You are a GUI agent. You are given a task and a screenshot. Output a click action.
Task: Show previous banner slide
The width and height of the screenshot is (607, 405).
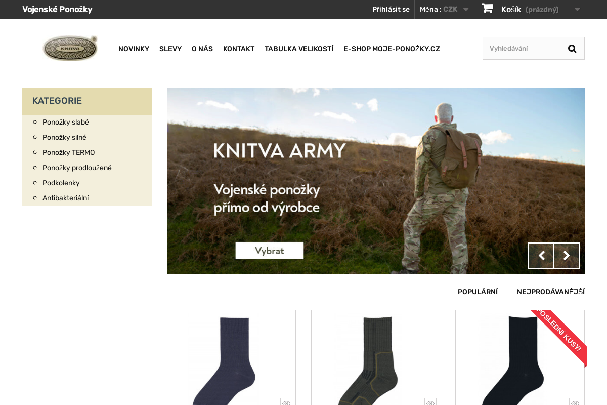[541, 256]
